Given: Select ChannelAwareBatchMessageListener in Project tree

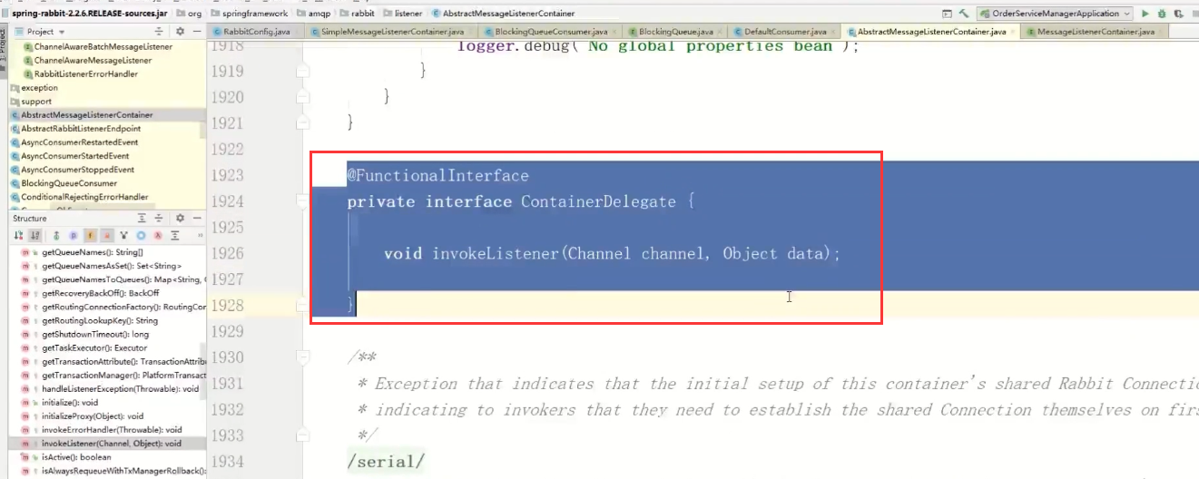Looking at the screenshot, I should click(x=103, y=46).
